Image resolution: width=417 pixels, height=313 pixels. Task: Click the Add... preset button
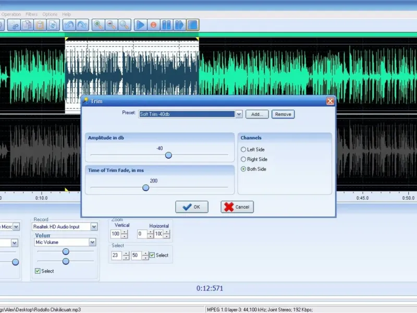pyautogui.click(x=257, y=114)
